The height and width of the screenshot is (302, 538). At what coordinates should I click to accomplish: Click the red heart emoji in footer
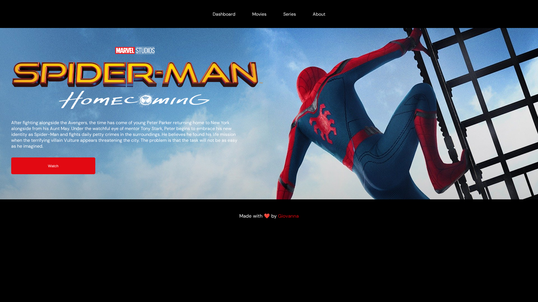[x=267, y=216]
